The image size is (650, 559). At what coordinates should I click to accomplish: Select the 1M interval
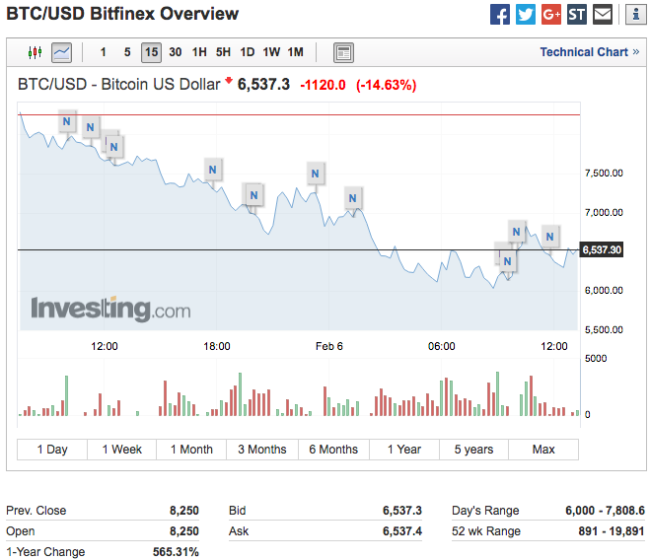point(296,52)
